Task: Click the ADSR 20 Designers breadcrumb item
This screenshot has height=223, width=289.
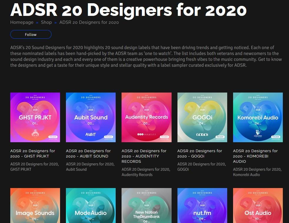Action: coord(89,22)
